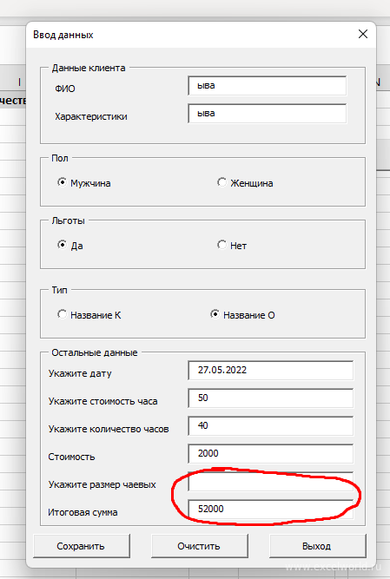The width and height of the screenshot is (390, 579).
Task: Click the Характеристики text field
Action: (x=267, y=114)
